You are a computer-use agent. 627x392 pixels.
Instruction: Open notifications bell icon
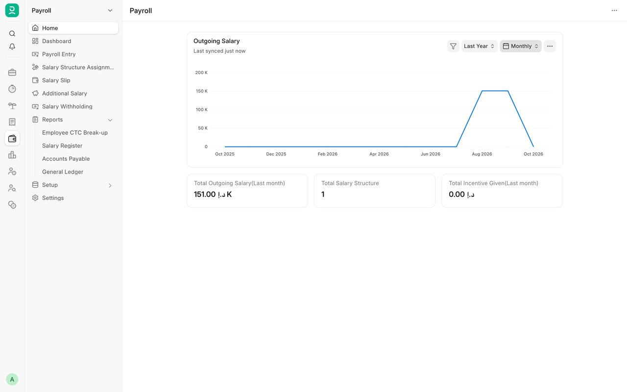12,47
